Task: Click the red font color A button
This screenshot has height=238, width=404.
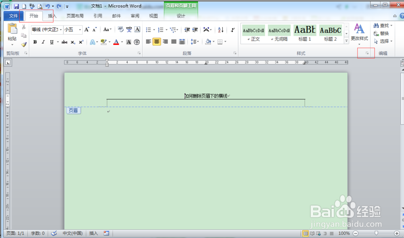Action: (x=116, y=42)
